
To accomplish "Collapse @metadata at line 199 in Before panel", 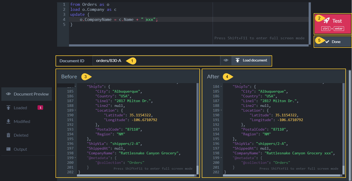I will [x=75, y=158].
